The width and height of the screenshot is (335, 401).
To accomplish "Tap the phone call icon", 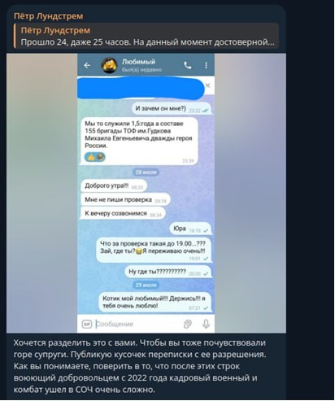I will click(x=188, y=65).
